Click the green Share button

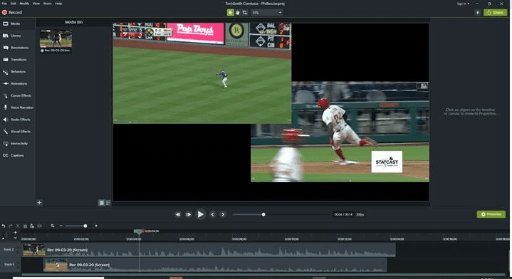(x=495, y=13)
